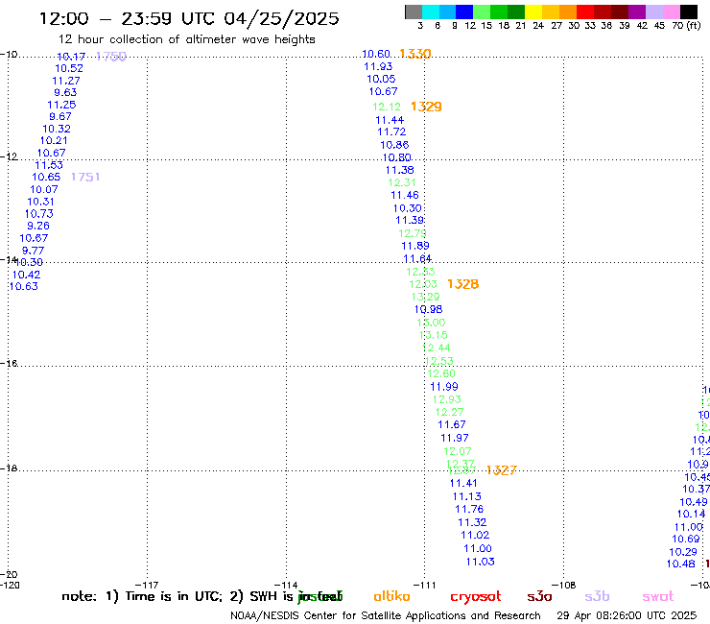
Task: Click the lavender pass number 1751
Action: 85,177
